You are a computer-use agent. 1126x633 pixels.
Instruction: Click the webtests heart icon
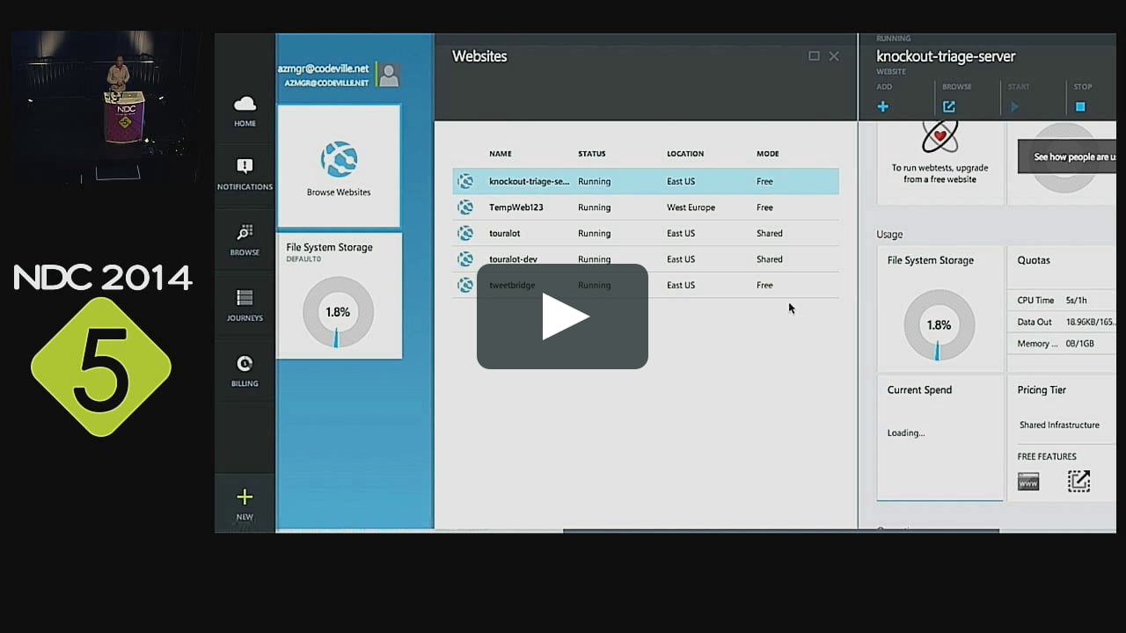coord(940,137)
